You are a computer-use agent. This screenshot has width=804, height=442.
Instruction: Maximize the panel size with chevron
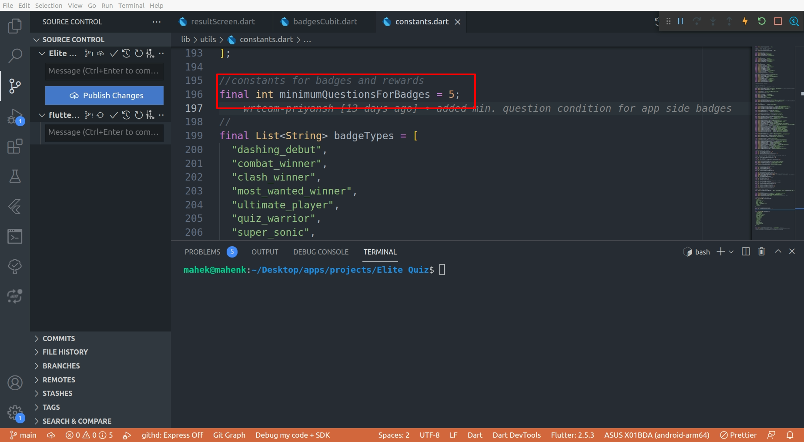pyautogui.click(x=778, y=251)
